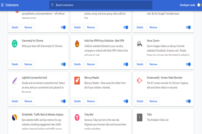Disable the Mercury Reader extension
The height and width of the screenshot is (134, 202).
[126, 101]
